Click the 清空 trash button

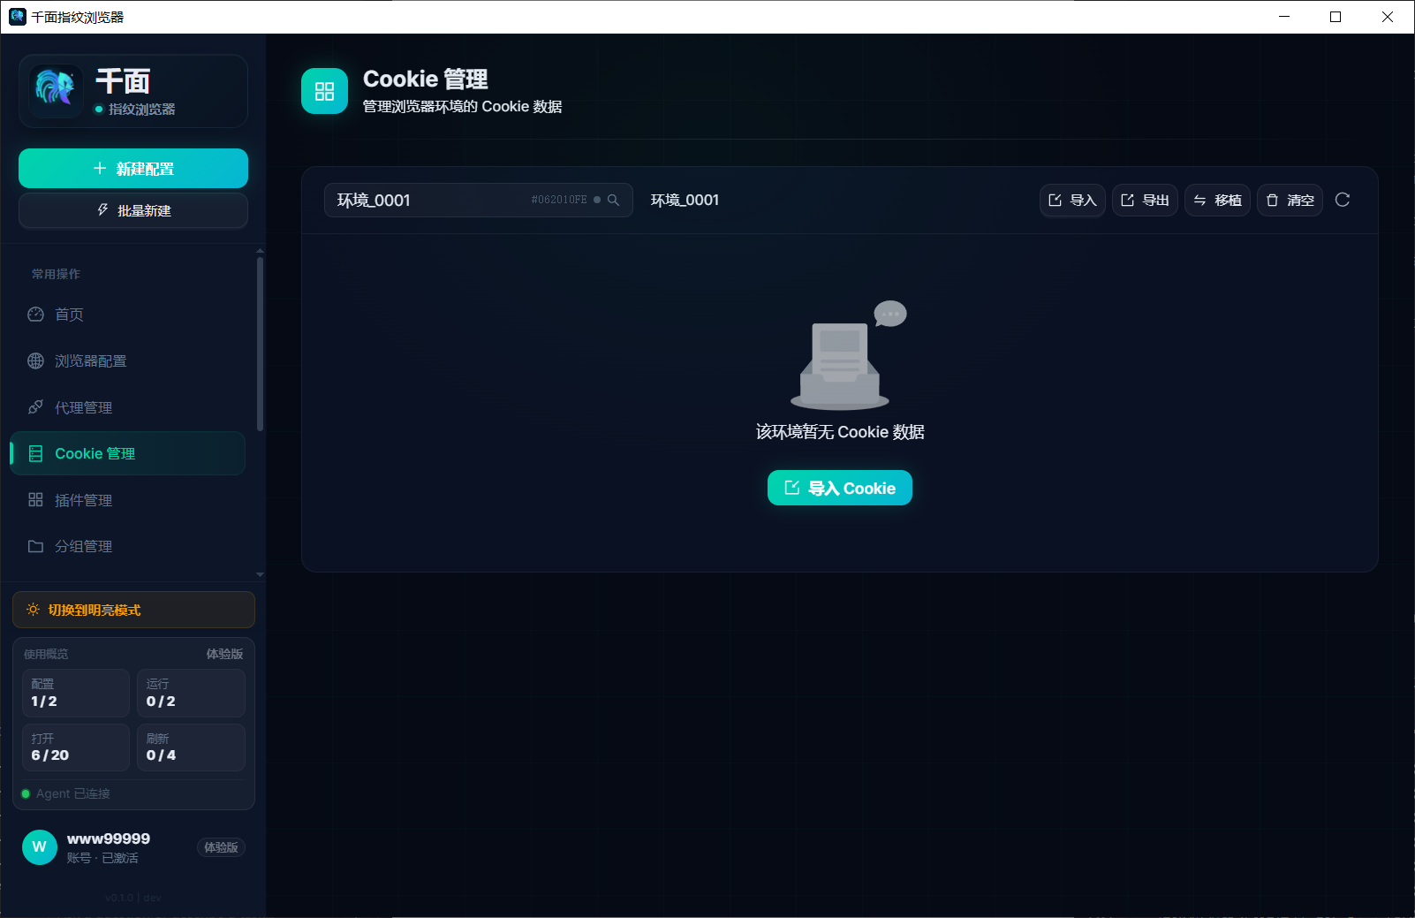[x=1290, y=200]
